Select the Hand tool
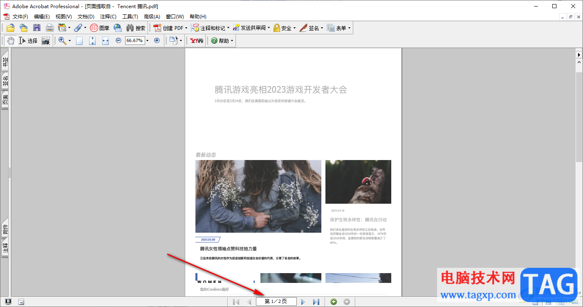The height and width of the screenshot is (307, 583). tap(10, 40)
